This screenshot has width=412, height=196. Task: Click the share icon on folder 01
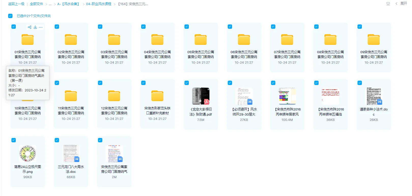(x=30, y=27)
